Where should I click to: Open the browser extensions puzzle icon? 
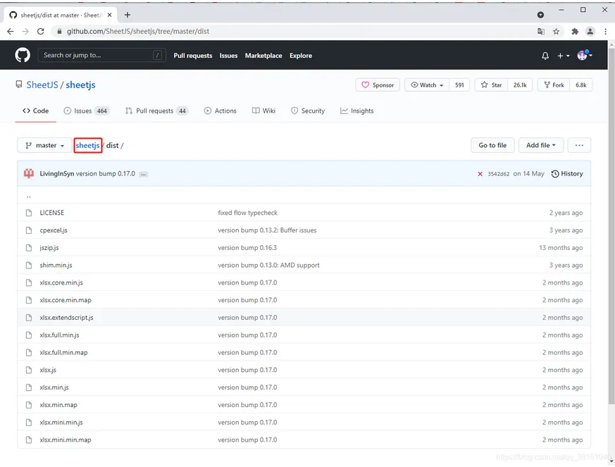pos(575,32)
